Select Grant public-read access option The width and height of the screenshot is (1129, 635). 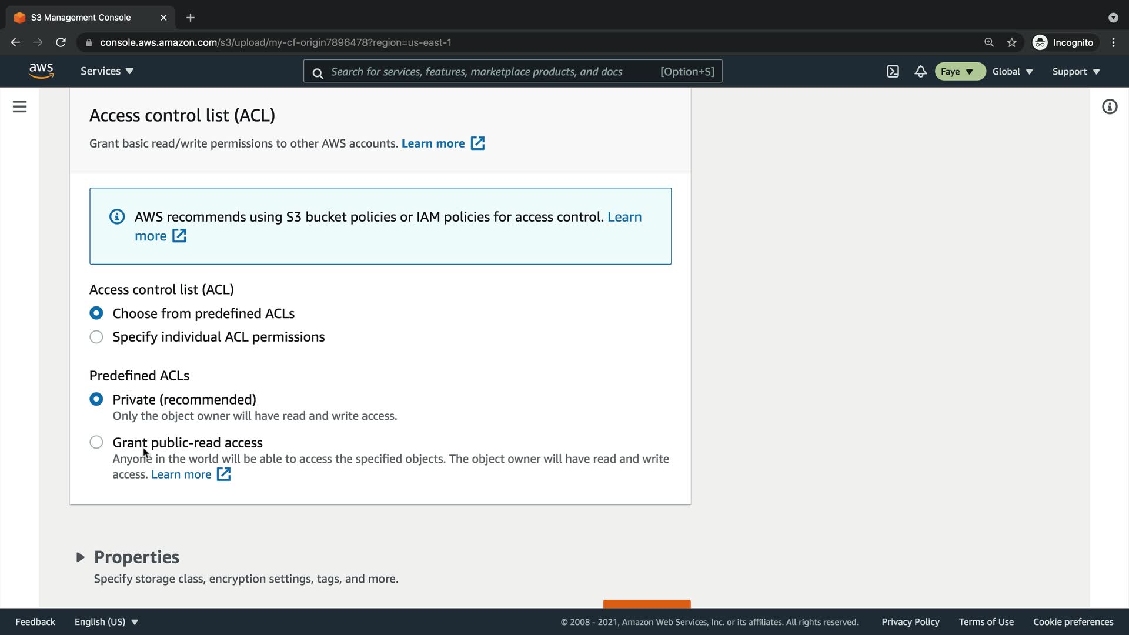96,442
